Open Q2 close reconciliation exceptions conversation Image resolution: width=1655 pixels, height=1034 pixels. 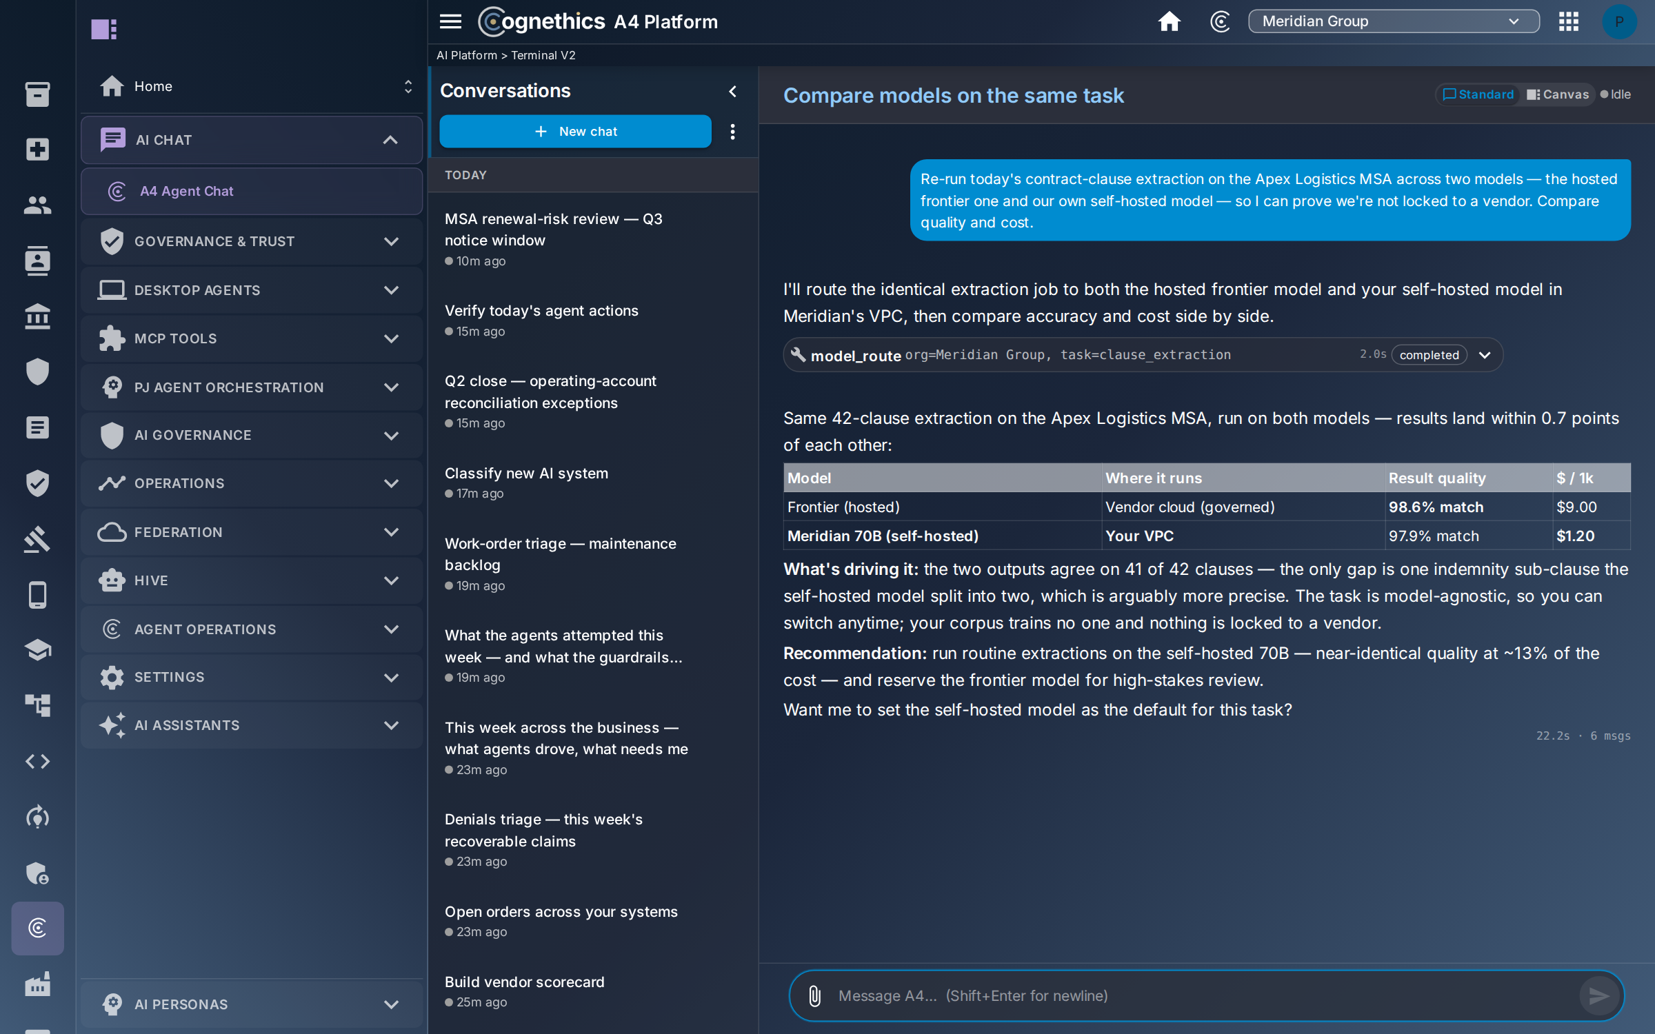point(593,401)
